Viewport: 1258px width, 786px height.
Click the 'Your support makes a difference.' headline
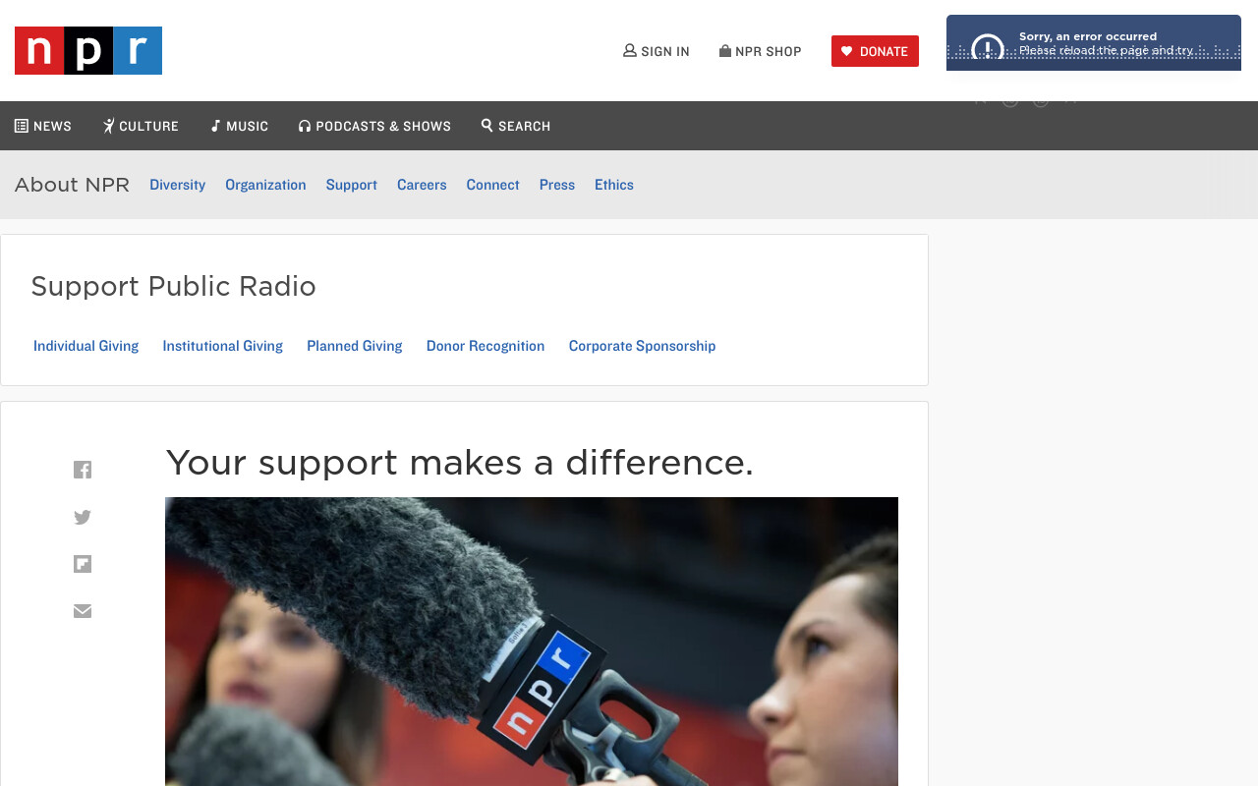point(460,462)
